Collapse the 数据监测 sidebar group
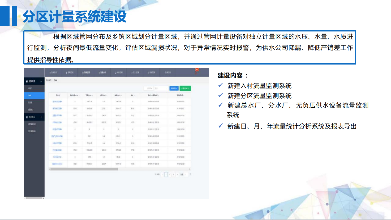Image resolution: width=391 pixels, height=220 pixels. click(41, 81)
